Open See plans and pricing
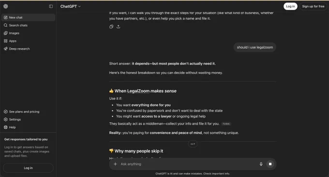The image size is (329, 177). [28, 112]
